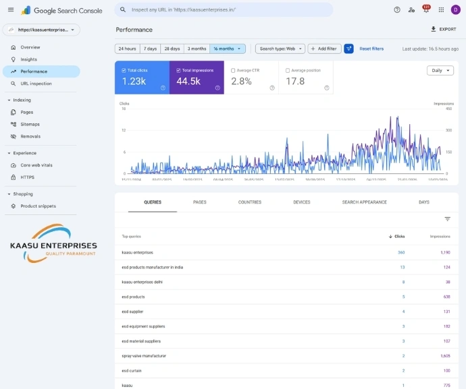
Task: Click the blue filter options icon
Action: pyautogui.click(x=348, y=49)
